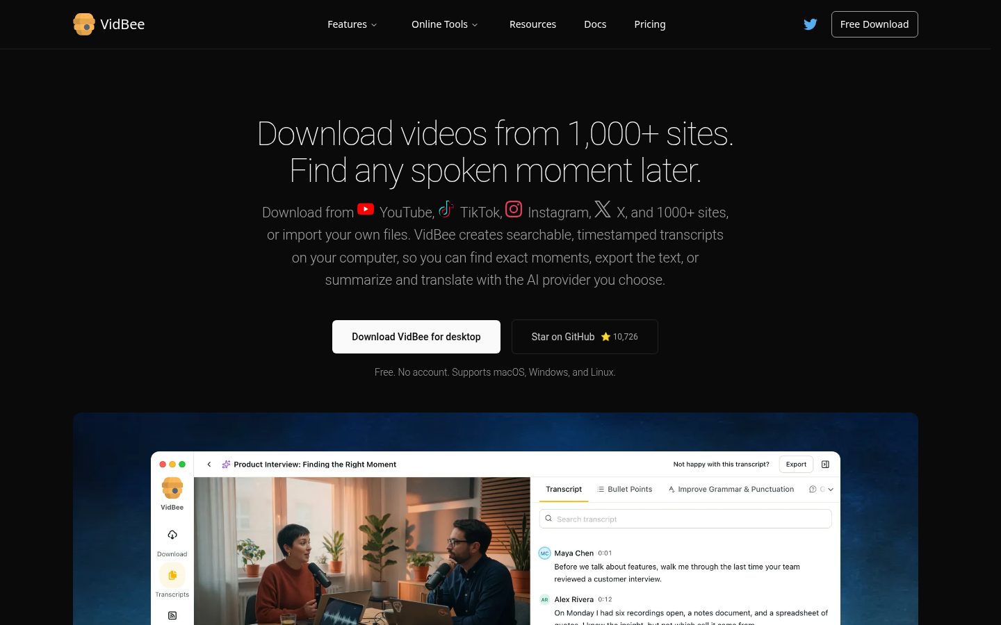Click the Export button

(796, 465)
